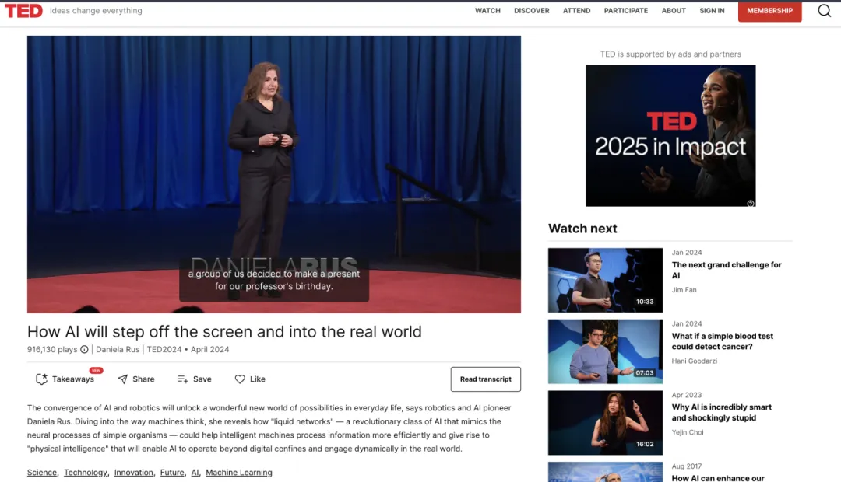Click the 'Apr 2023' date text
This screenshot has width=841, height=482.
tap(687, 395)
